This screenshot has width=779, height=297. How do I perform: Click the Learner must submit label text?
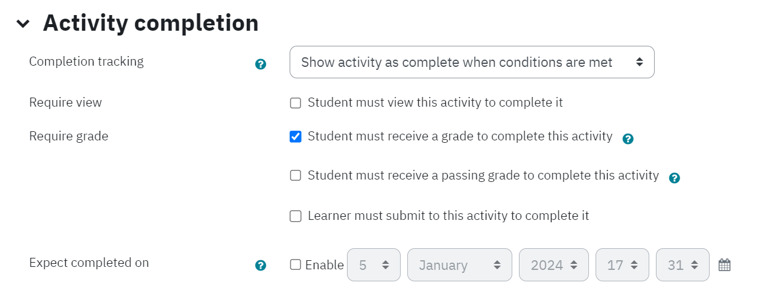pos(448,216)
